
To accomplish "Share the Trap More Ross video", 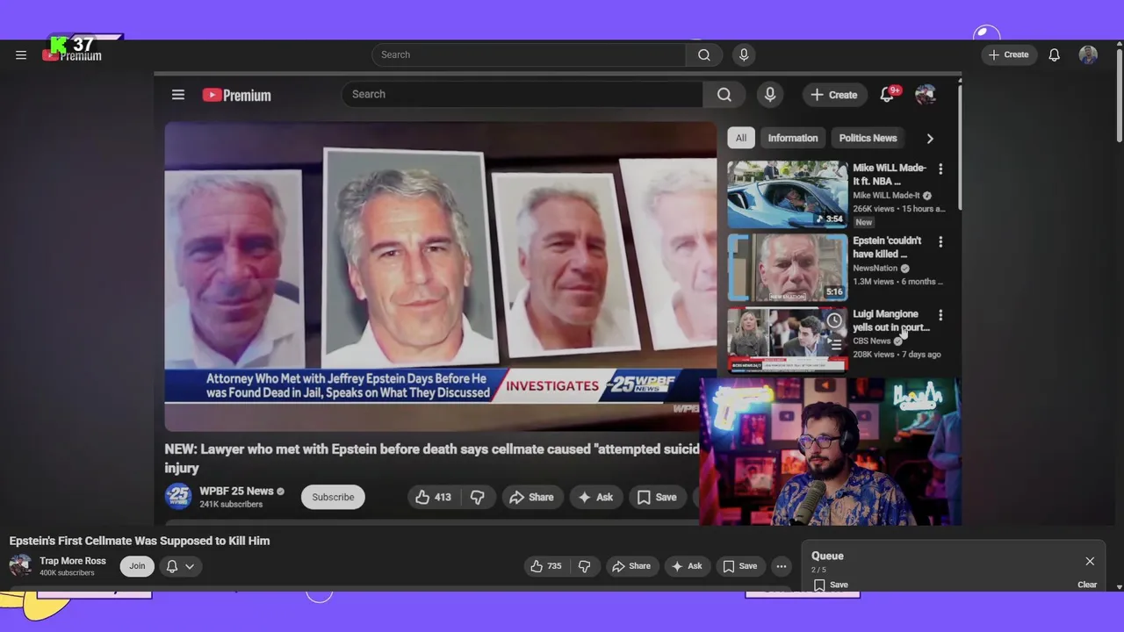I will coord(632,566).
